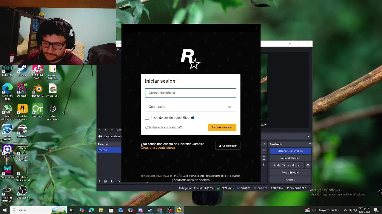Increase OBS preview zoom with plus
Viewport: 382px width, 214px height.
click(112, 130)
